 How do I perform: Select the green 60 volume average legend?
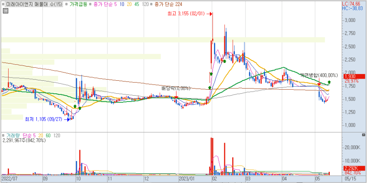48,135
